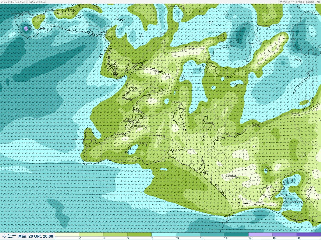Click the 0–2 m/s pale yellow legend swatch
The image size is (321, 240).
tap(67, 235)
